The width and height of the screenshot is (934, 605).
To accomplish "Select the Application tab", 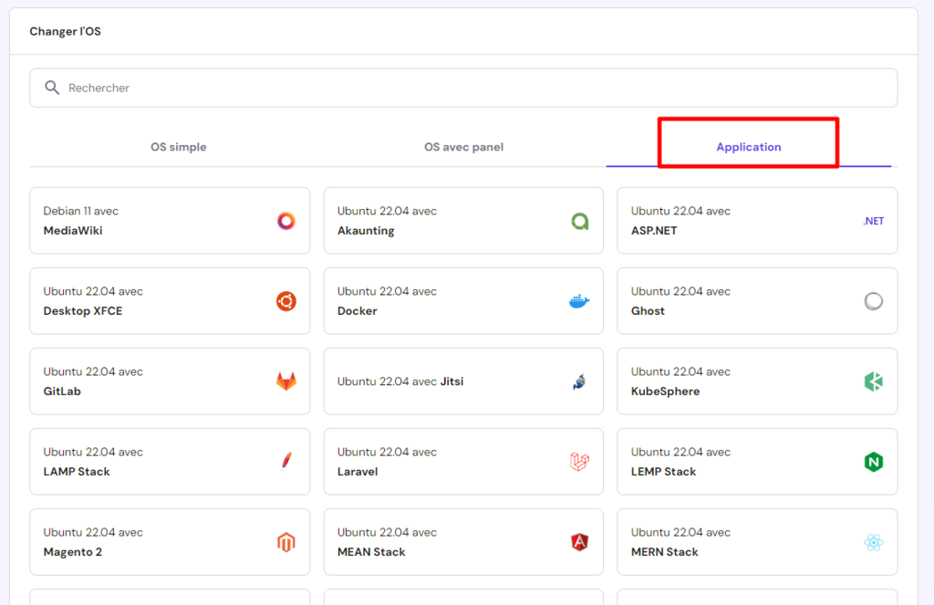I will point(748,147).
